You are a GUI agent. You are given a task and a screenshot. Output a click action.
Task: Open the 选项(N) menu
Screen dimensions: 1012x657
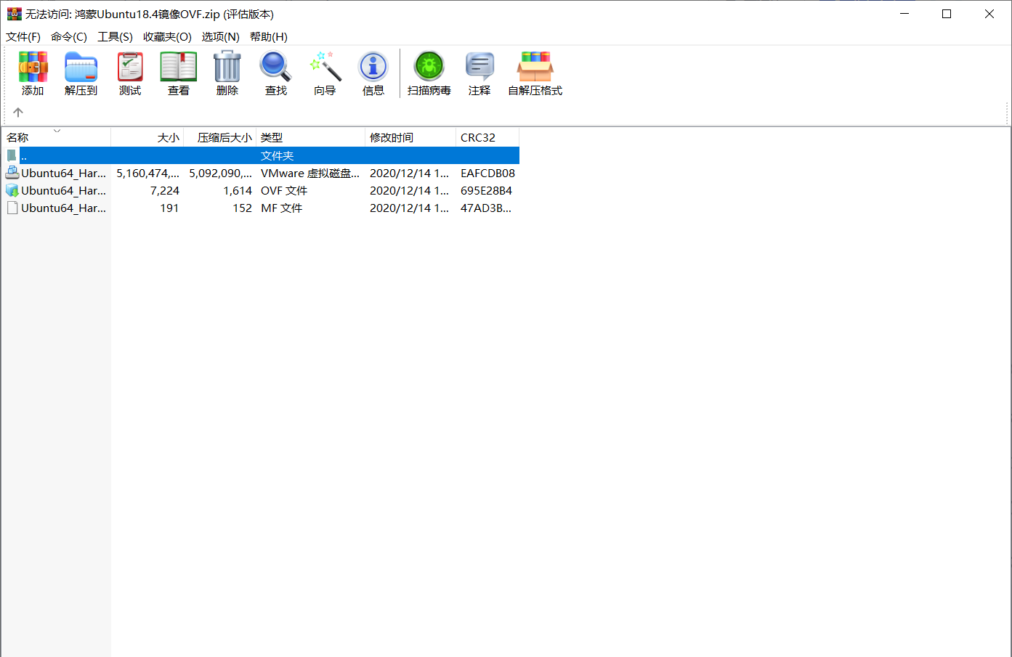pyautogui.click(x=221, y=37)
